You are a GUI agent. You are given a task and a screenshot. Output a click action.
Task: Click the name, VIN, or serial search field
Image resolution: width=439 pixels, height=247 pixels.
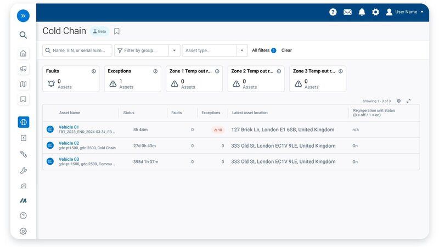(80, 50)
